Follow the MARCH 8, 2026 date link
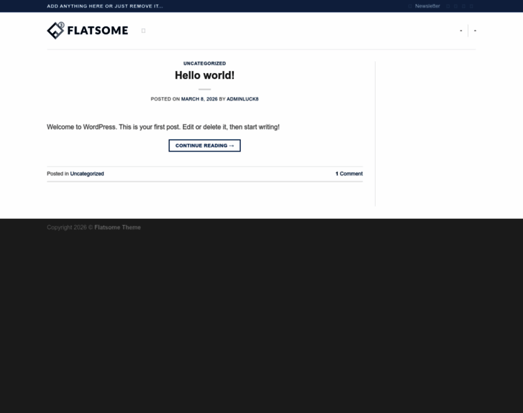This screenshot has height=413, width=523. pyautogui.click(x=199, y=99)
